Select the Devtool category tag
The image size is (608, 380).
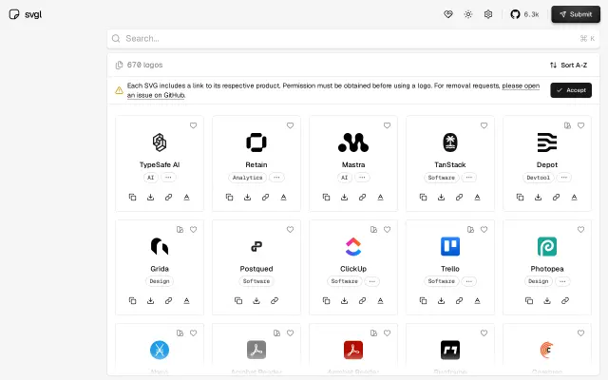(539, 178)
